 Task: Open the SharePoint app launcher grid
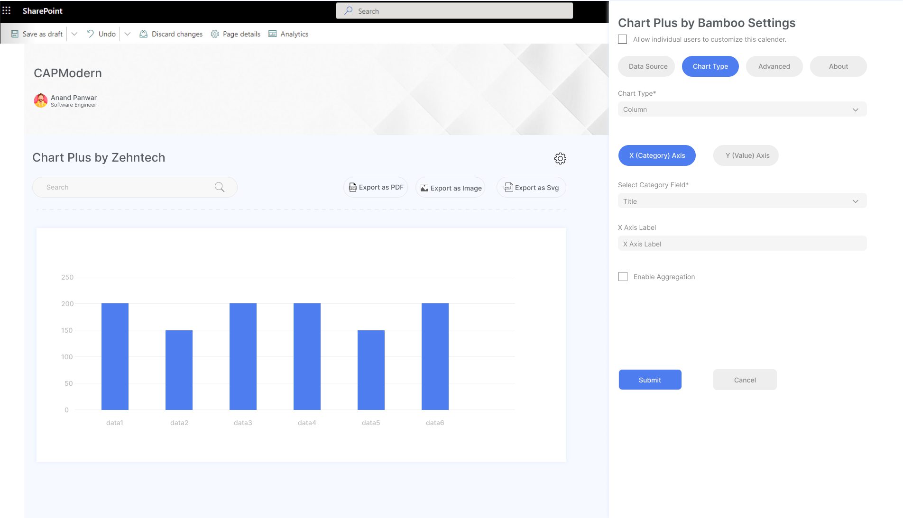click(x=7, y=10)
